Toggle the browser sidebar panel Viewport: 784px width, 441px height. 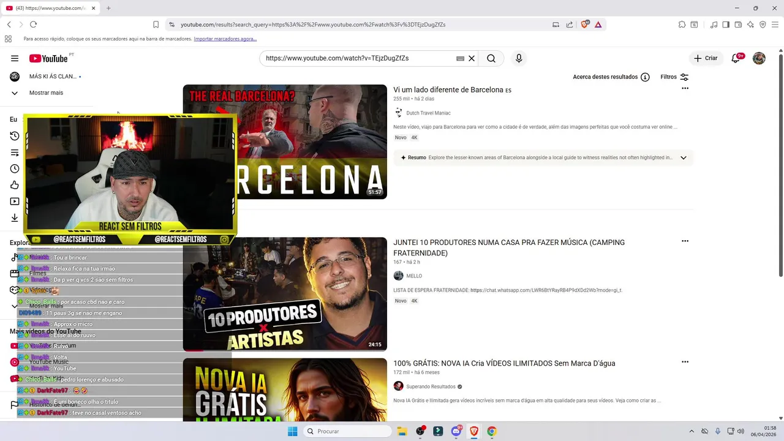726,24
